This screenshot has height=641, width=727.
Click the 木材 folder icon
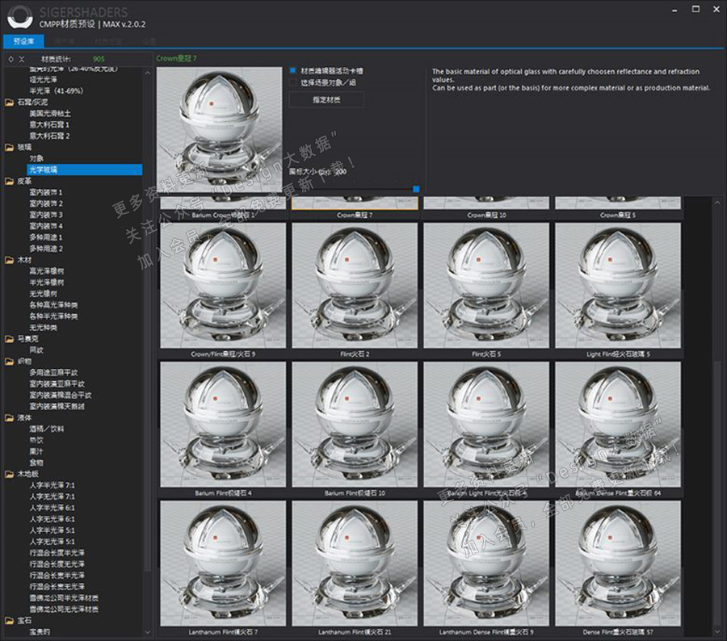point(9,260)
